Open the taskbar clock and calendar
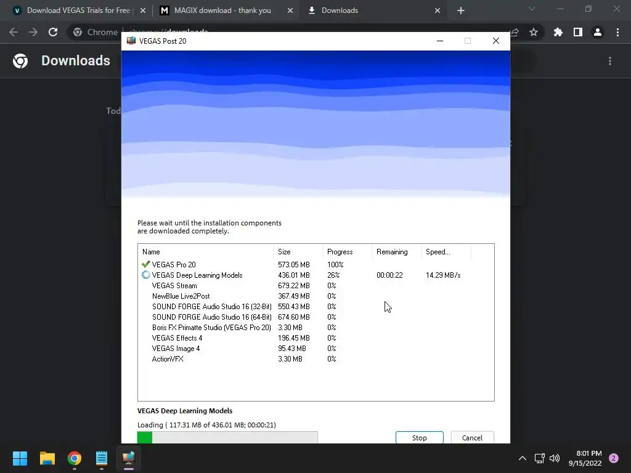Image resolution: width=631 pixels, height=473 pixels. point(585,458)
